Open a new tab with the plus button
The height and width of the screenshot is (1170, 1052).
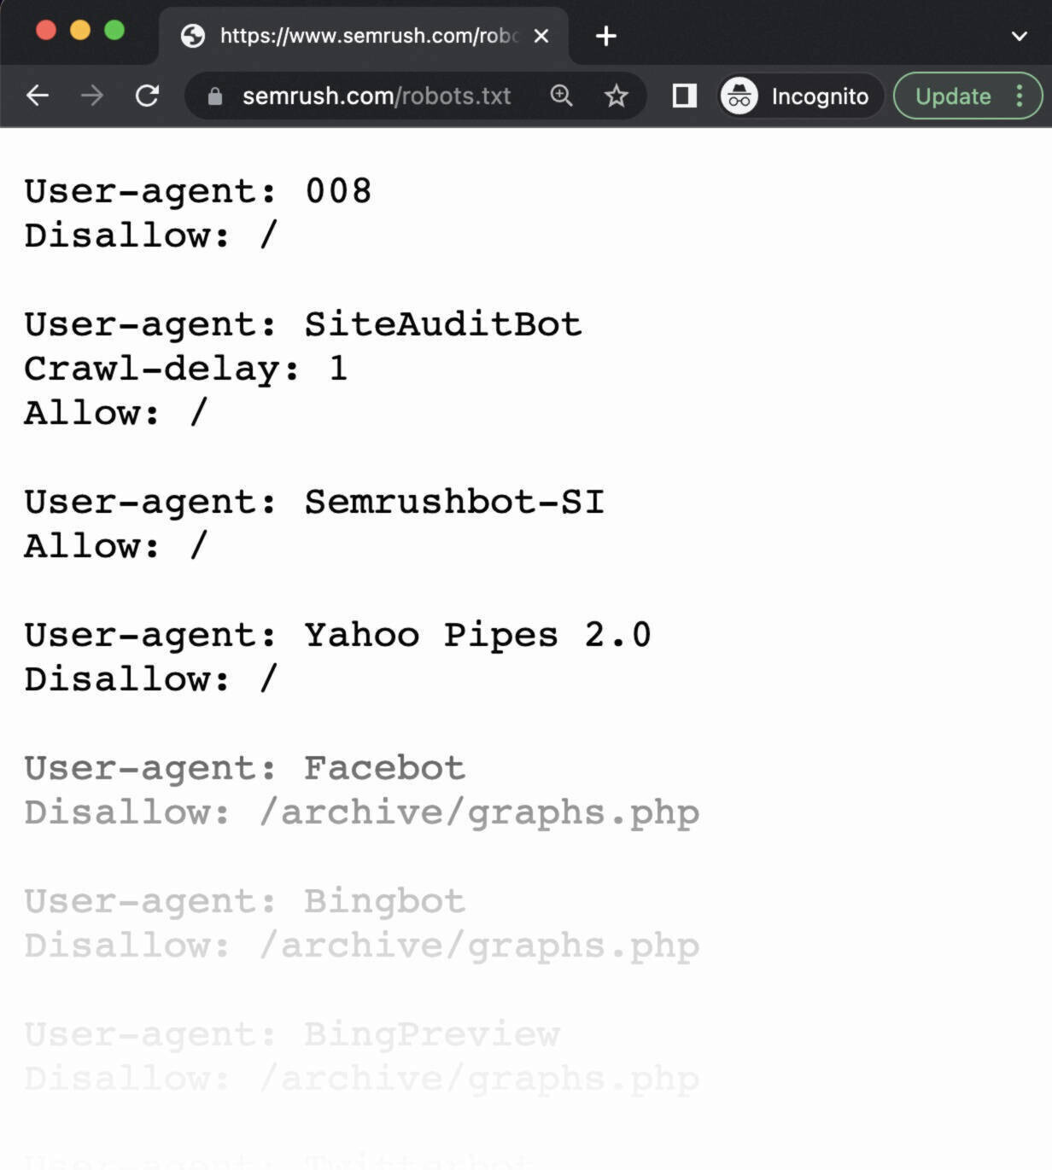[605, 36]
